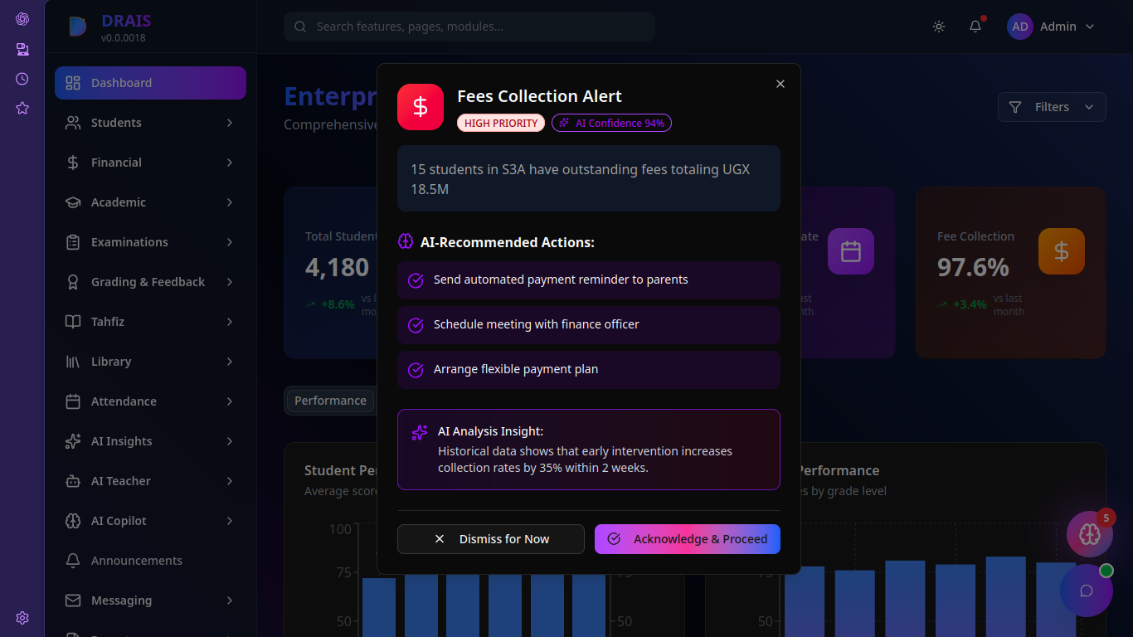
Task: Click the Library books icon
Action: point(73,362)
